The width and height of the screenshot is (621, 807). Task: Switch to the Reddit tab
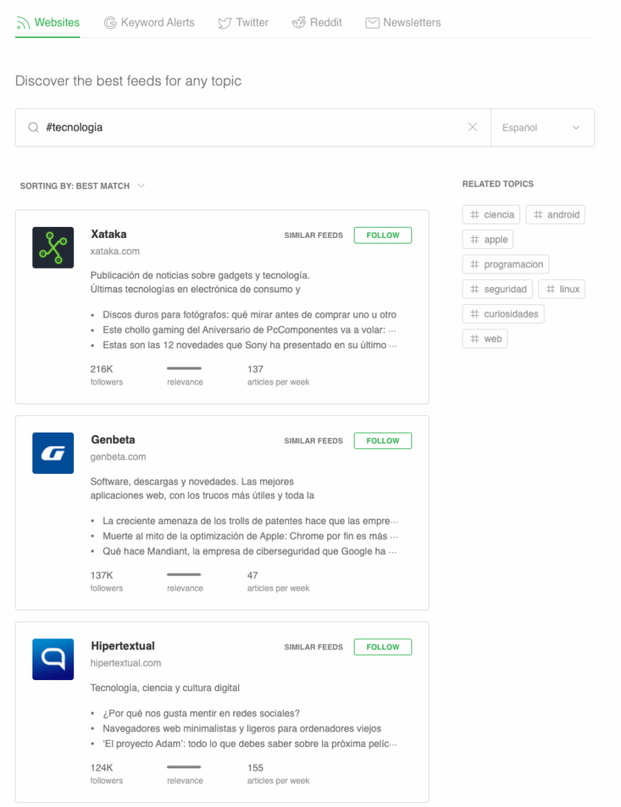click(317, 23)
